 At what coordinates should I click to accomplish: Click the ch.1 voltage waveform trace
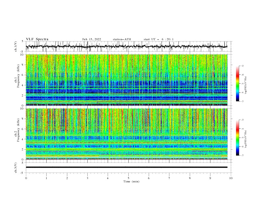click(x=126, y=46)
